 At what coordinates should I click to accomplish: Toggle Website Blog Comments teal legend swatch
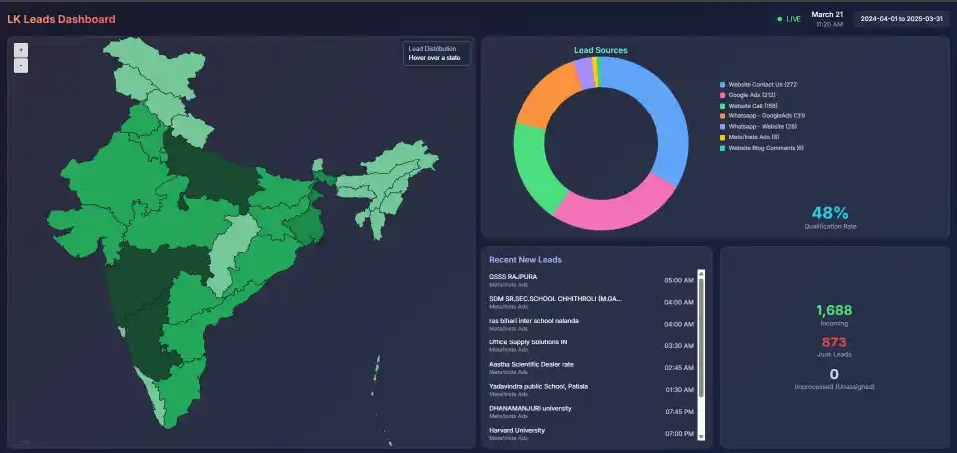tap(723, 148)
